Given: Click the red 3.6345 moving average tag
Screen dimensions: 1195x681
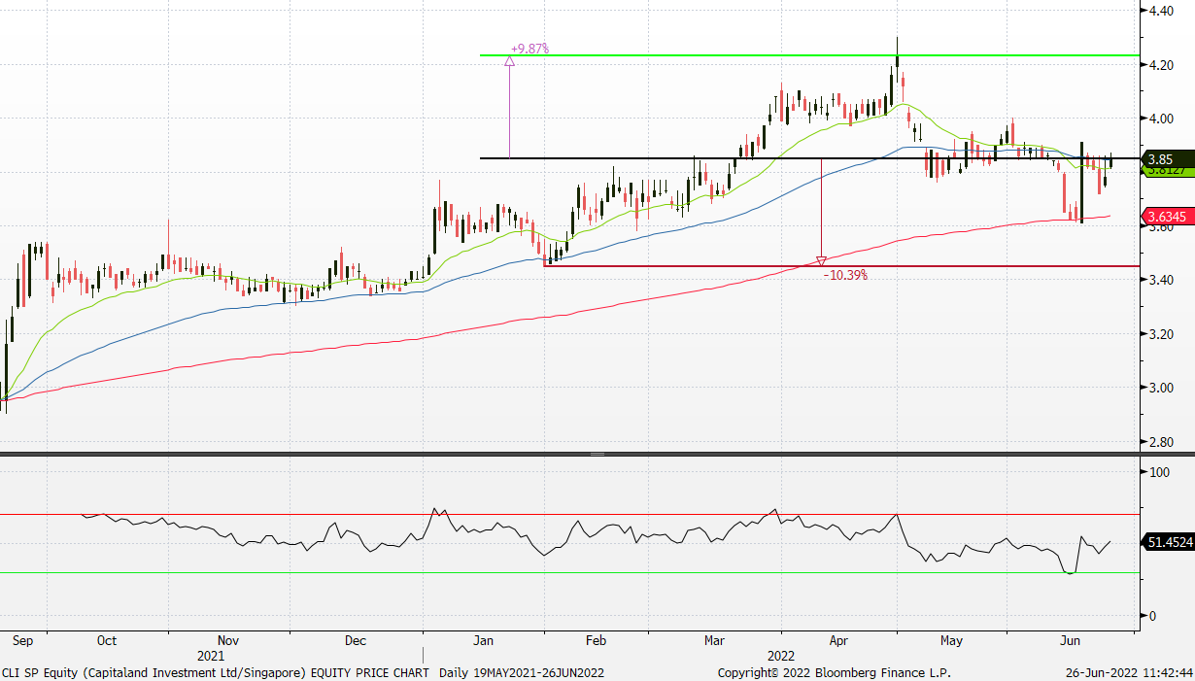Looking at the screenshot, I should click(1169, 217).
